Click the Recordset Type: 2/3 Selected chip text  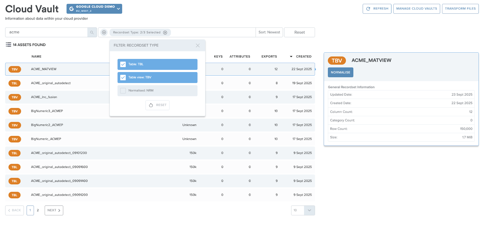coord(137,33)
